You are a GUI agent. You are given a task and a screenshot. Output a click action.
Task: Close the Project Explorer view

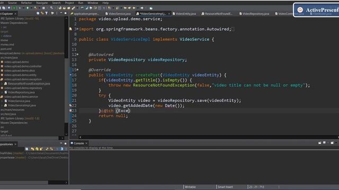click(x=15, y=14)
